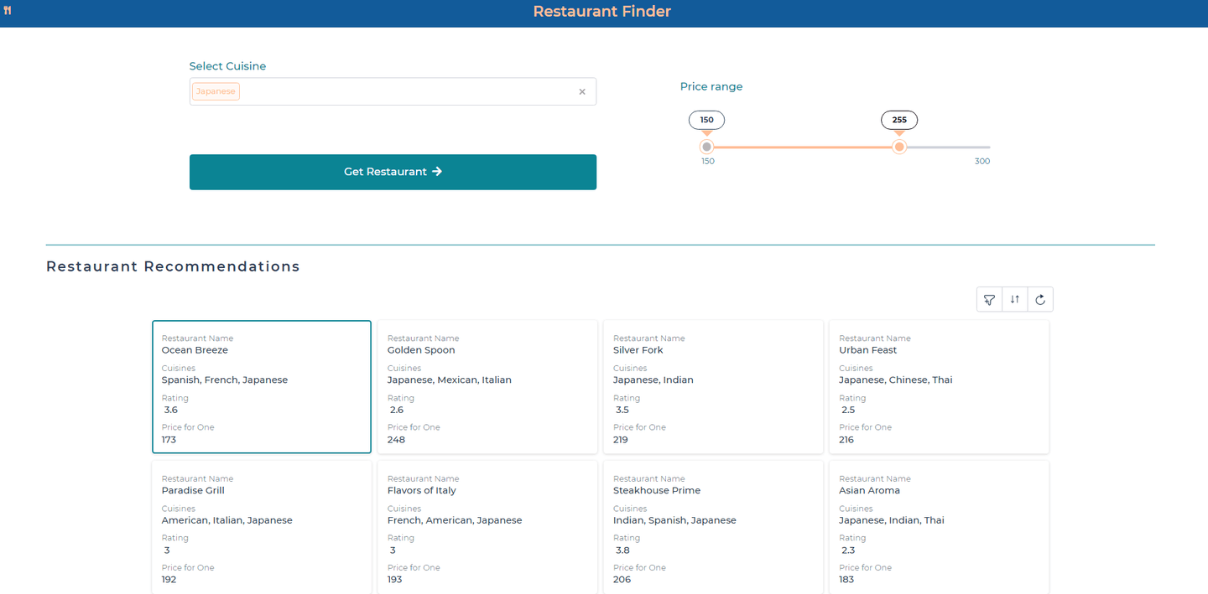Click the Japanese, Mexican, Italian cuisines text
Image resolution: width=1208 pixels, height=594 pixels.
450,380
